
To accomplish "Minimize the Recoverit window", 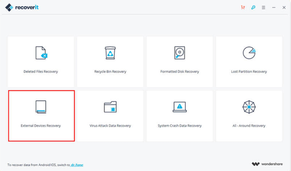I will (x=274, y=7).
